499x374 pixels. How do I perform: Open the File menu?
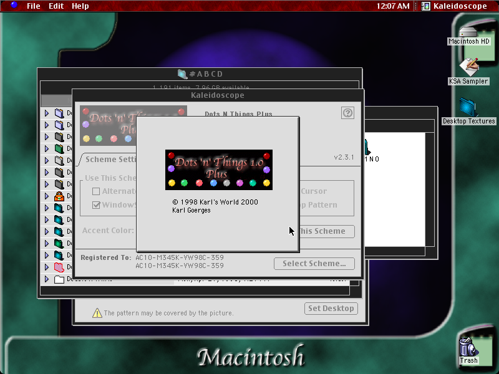[x=34, y=6]
